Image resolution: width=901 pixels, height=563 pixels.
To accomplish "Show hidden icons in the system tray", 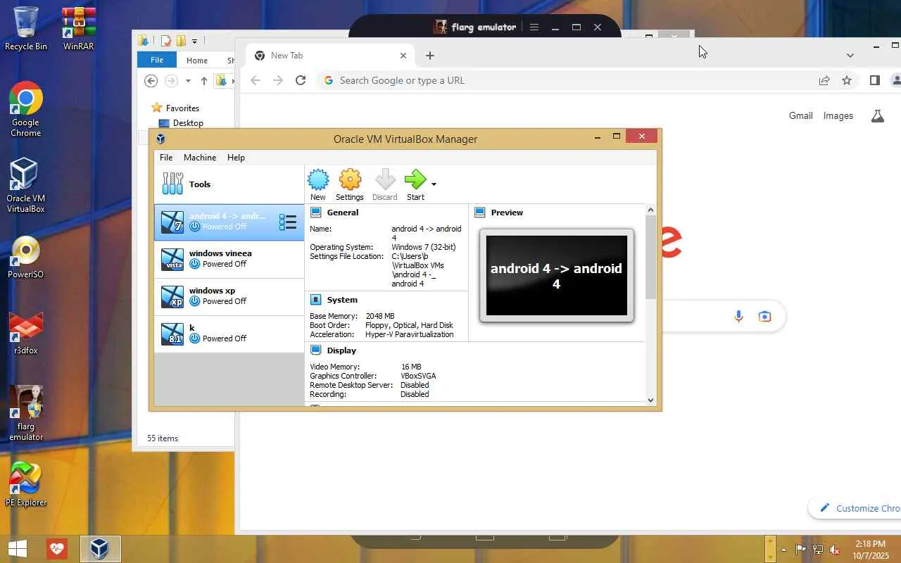I will [x=783, y=550].
